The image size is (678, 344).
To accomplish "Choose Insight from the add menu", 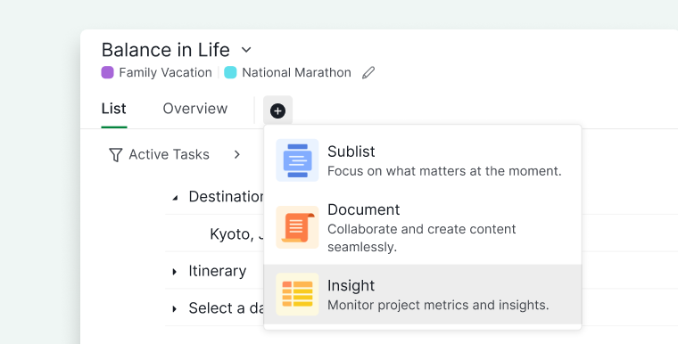I will click(x=423, y=294).
